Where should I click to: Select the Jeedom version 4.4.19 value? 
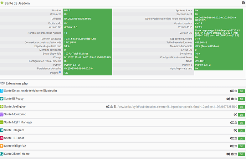click(x=199, y=23)
